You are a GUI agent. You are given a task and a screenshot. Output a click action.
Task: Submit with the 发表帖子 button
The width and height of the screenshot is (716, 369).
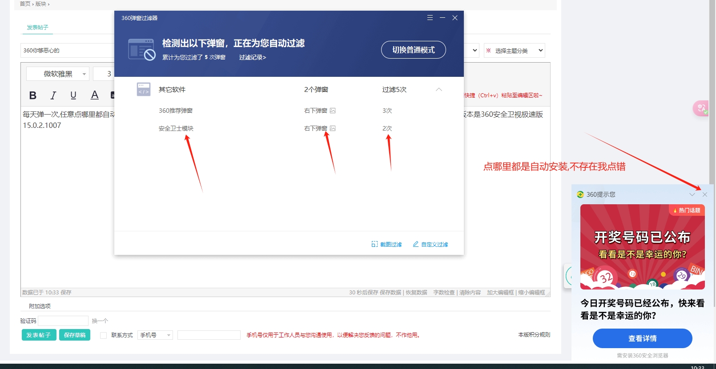tap(39, 335)
